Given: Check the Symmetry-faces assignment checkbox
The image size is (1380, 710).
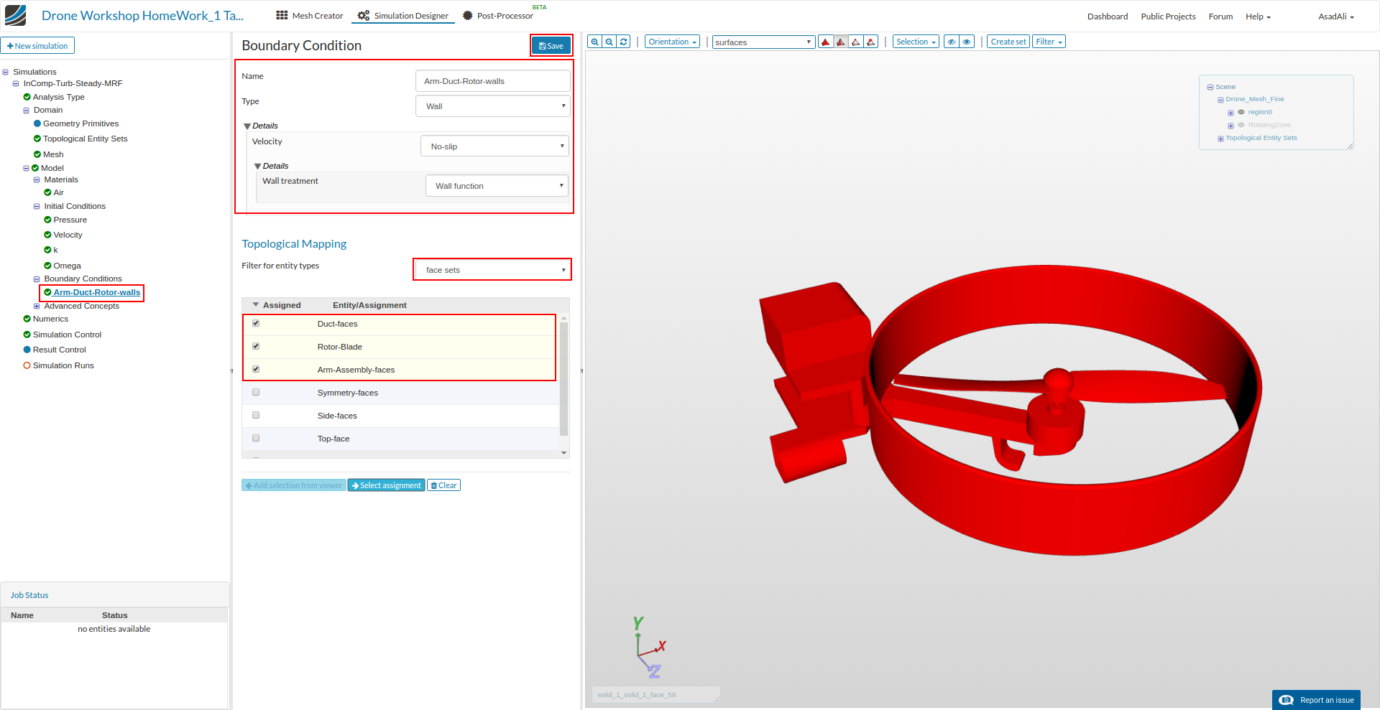Looking at the screenshot, I should [256, 393].
